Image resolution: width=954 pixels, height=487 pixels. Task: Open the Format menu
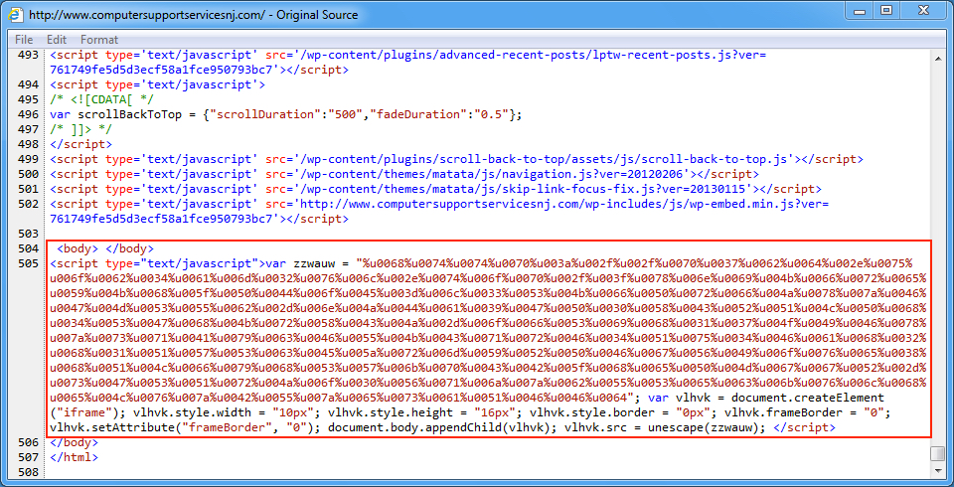99,40
